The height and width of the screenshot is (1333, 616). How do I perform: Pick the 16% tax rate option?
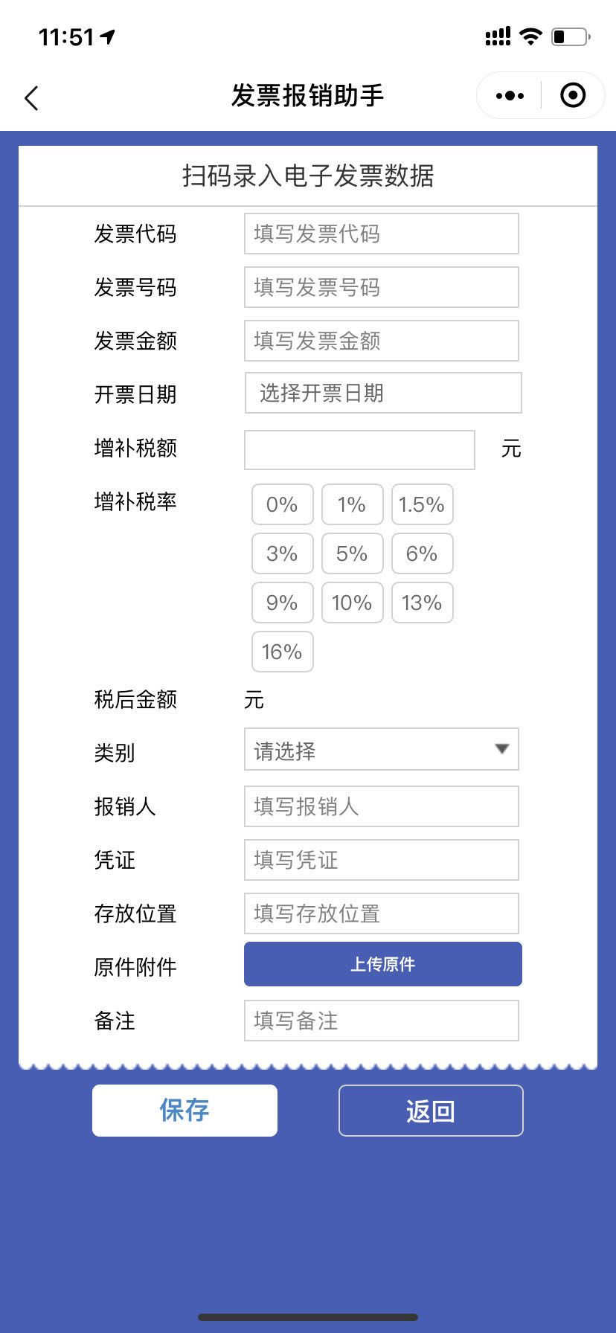[282, 652]
